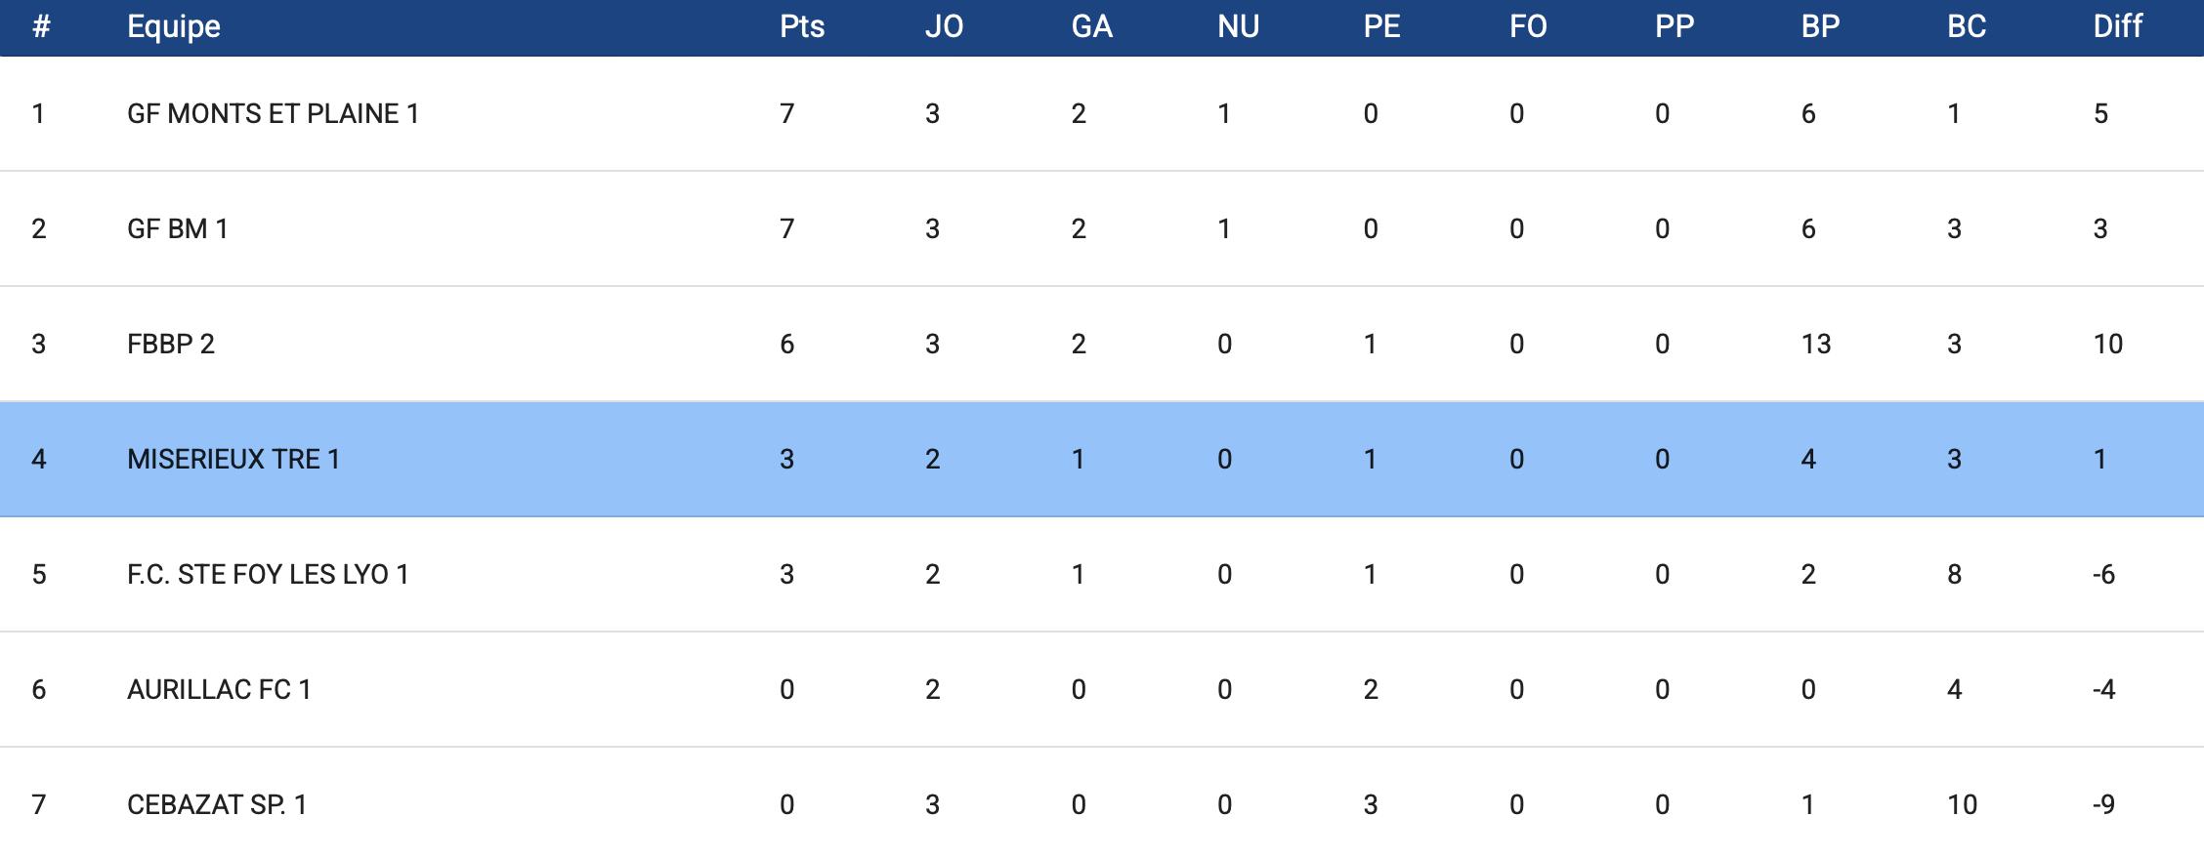The width and height of the screenshot is (2204, 857).
Task: Select AURILLAC FC 1 team name
Action: 219,690
